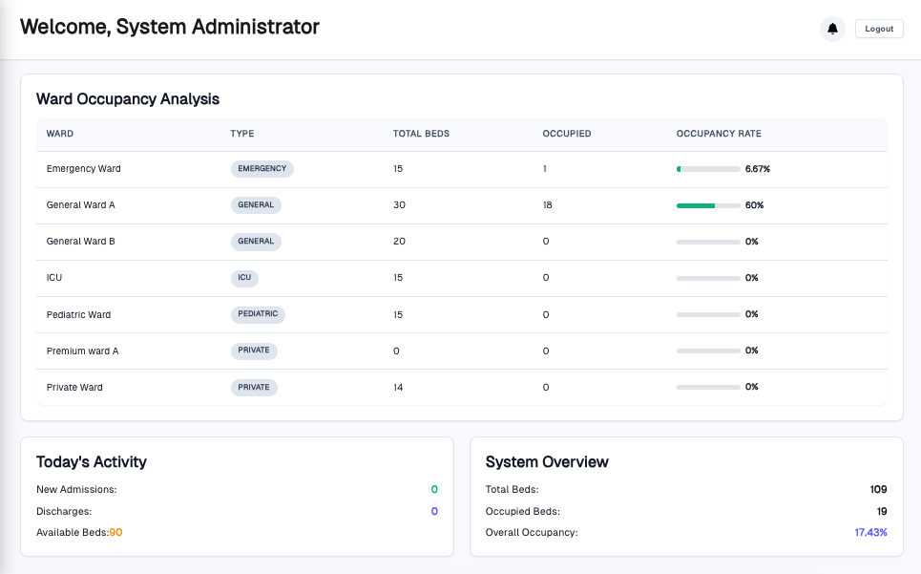This screenshot has width=921, height=574.
Task: Click the GENERAL badge on General Ward B
Action: click(255, 241)
